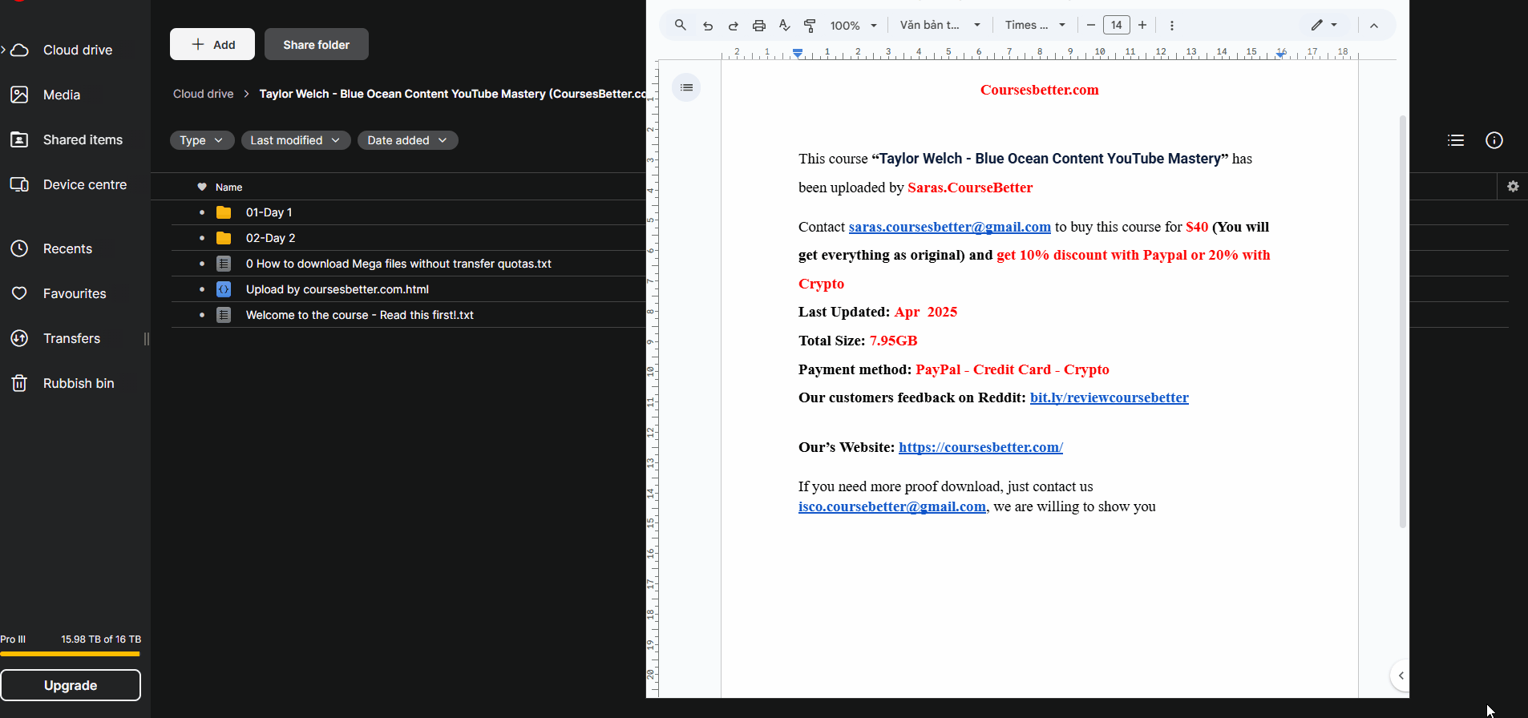Image resolution: width=1528 pixels, height=718 pixels.
Task: Run spelling and grammar check
Action: point(785,26)
